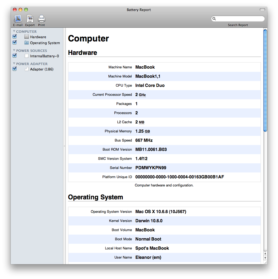Click Spot's MacBook host name
Image resolution: width=278 pixels, height=279 pixels.
coord(152,248)
